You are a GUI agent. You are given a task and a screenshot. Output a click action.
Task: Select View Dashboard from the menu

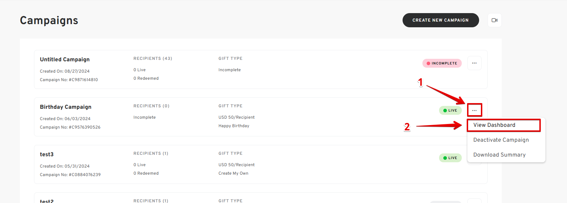[x=504, y=125]
